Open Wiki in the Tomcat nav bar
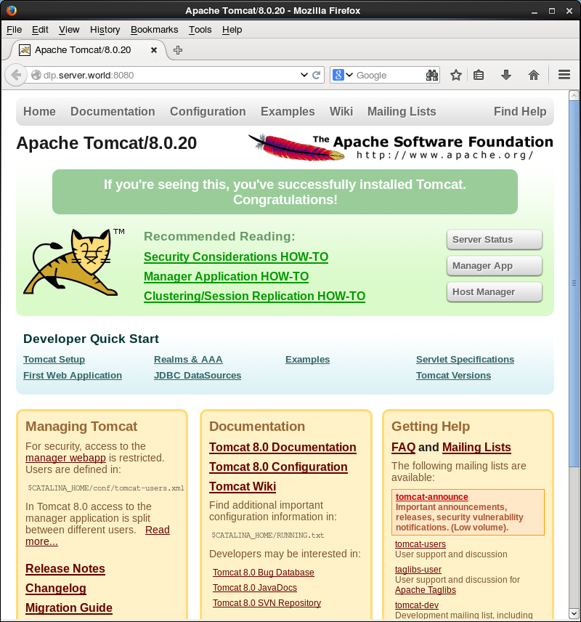 [x=341, y=111]
